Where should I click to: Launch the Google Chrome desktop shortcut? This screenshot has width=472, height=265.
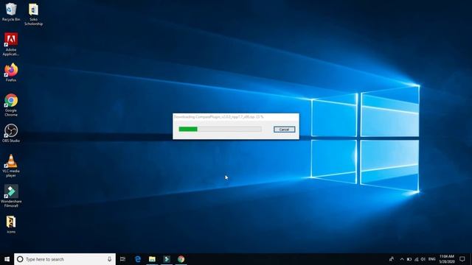click(x=11, y=105)
